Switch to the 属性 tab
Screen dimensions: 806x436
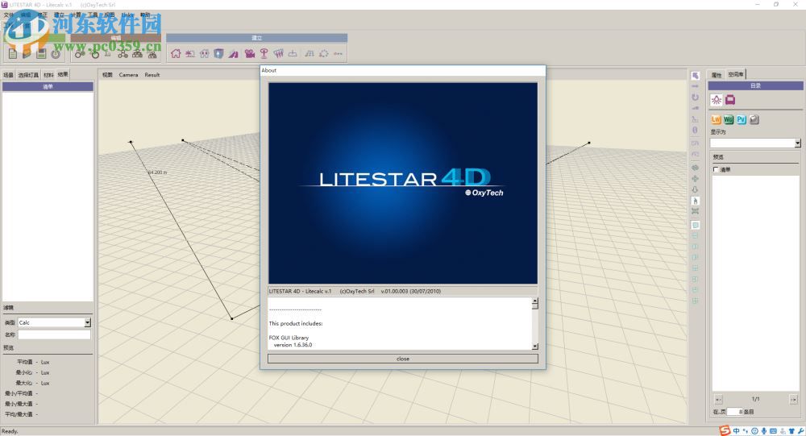(717, 75)
